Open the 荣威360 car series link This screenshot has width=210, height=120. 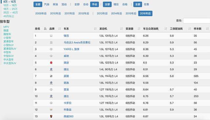[x=69, y=116]
